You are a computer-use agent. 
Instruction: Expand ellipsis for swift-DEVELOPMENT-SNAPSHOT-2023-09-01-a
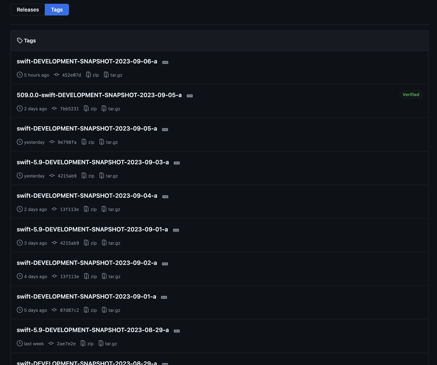164,297
